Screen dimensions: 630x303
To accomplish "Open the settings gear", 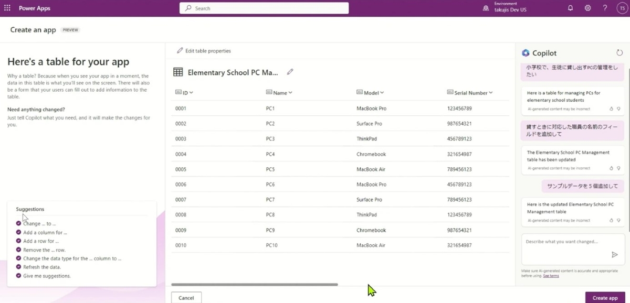I will (587, 8).
